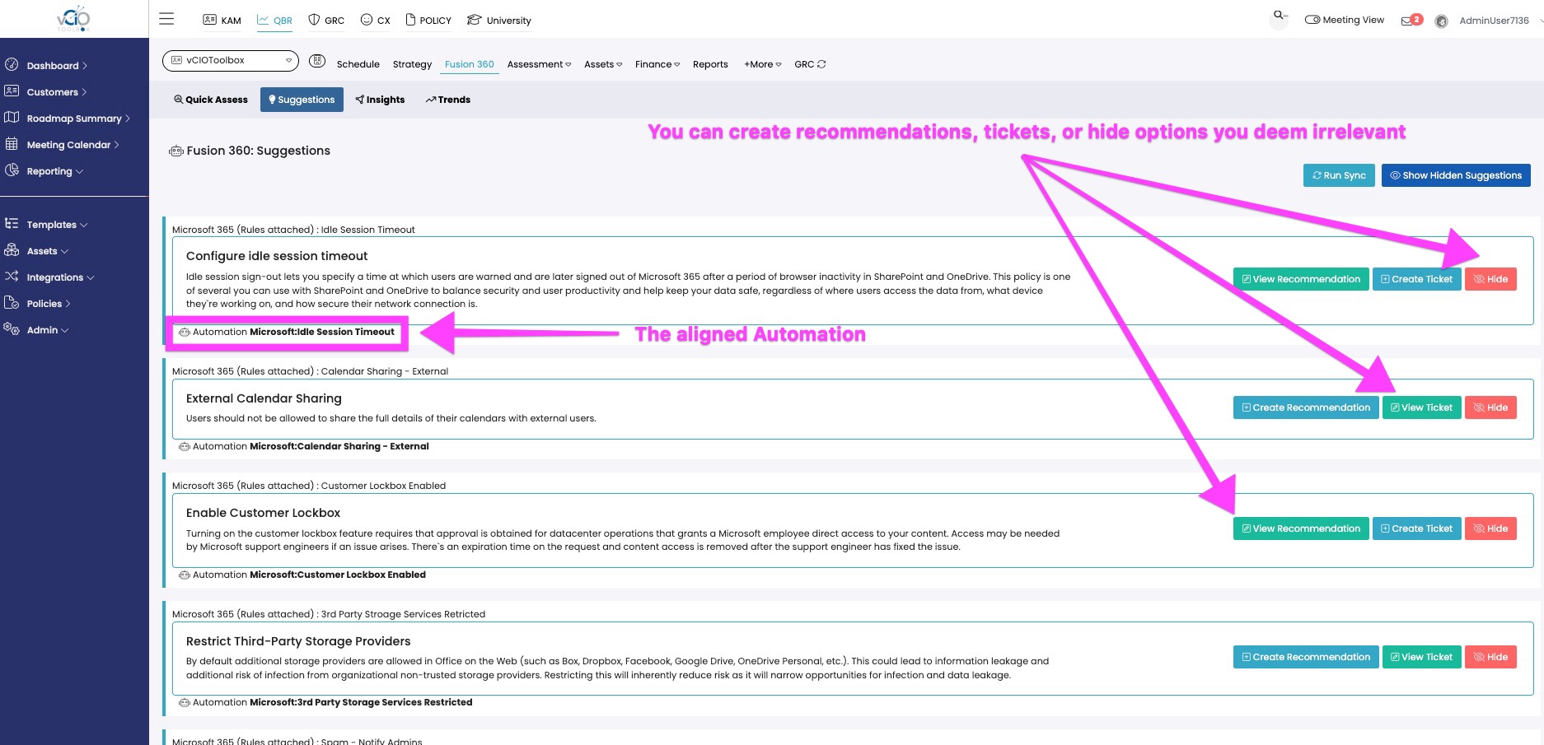The image size is (1544, 745).
Task: Open the University top menu
Action: click(499, 20)
